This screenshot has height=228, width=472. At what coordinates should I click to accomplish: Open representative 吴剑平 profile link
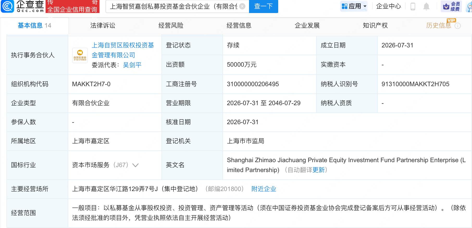click(132, 65)
